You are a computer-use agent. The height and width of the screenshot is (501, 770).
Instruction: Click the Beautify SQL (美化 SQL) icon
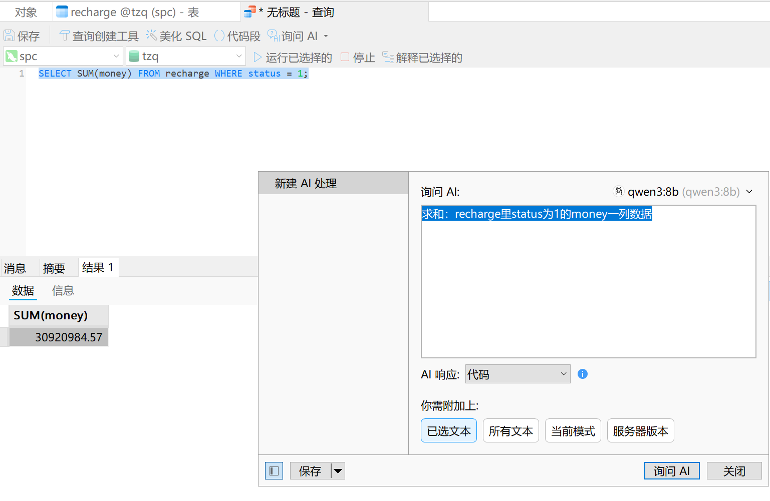(x=151, y=36)
